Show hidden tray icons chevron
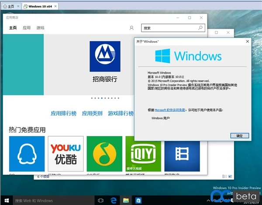Viewport: 262px width, 205px height. pos(208,201)
